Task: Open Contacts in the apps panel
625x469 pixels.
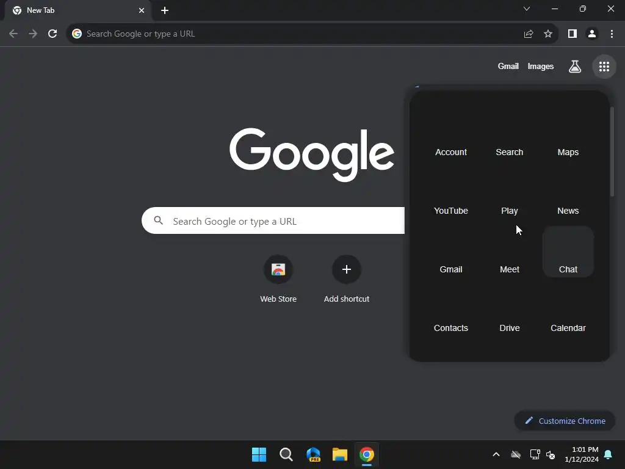Action: point(451,311)
